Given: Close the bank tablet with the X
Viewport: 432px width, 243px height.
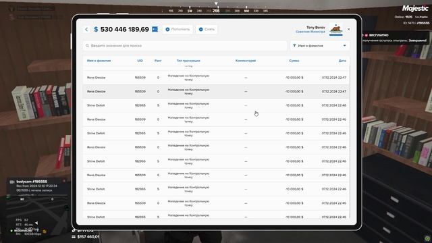Looking at the screenshot, I should point(348,29).
